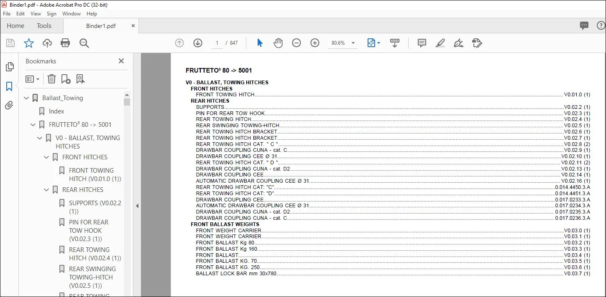Select the Binder1.pdf document tab
Screen dimensions: 606x297
click(101, 26)
